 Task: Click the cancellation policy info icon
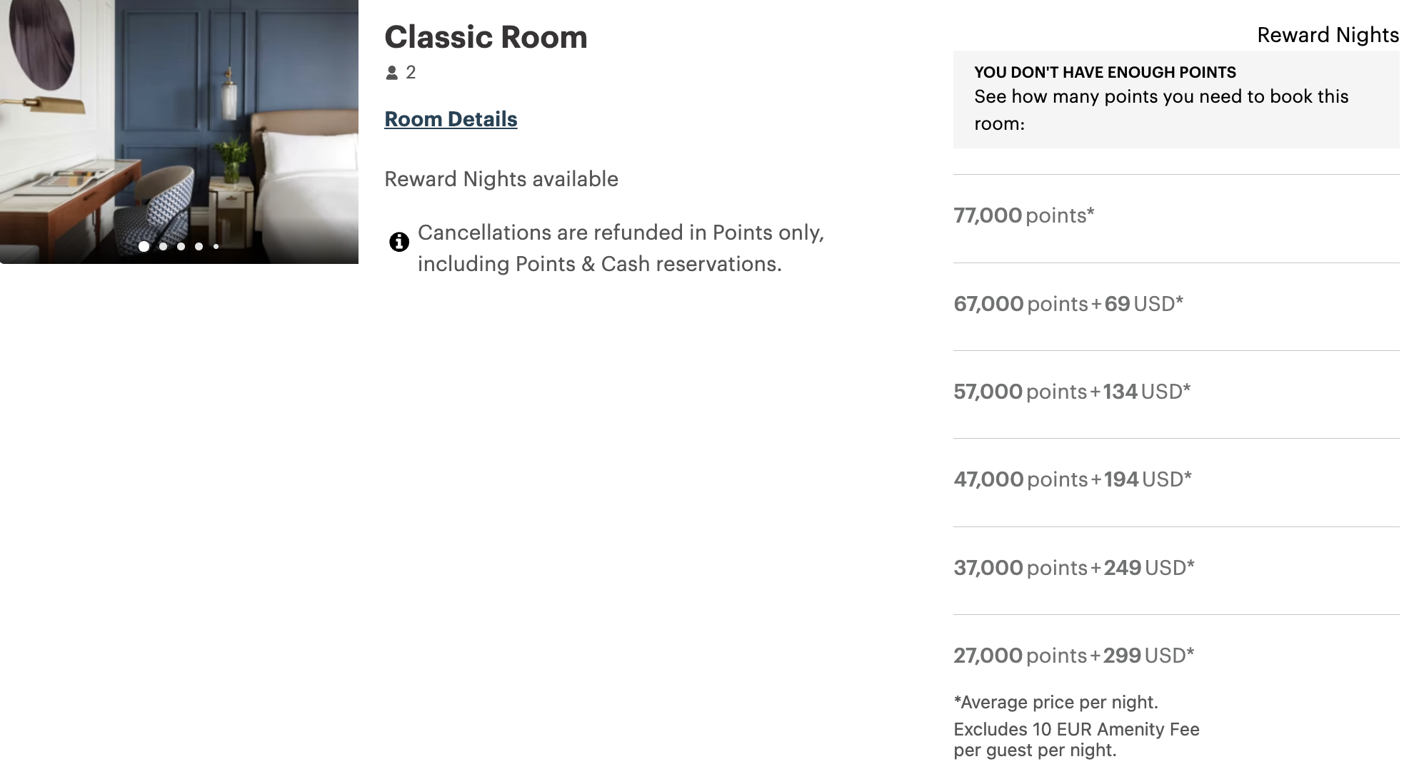tap(401, 242)
